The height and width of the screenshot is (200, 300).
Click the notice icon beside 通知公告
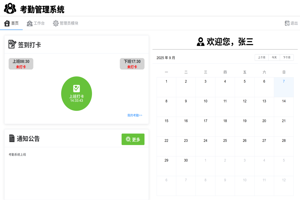12,138
